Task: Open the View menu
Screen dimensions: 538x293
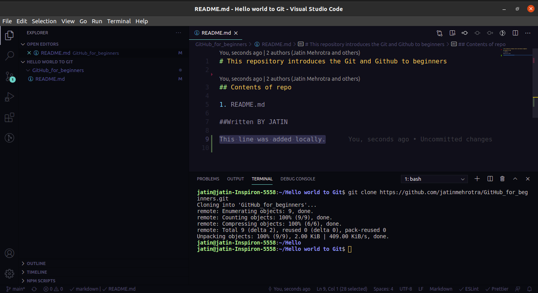Action: point(68,21)
